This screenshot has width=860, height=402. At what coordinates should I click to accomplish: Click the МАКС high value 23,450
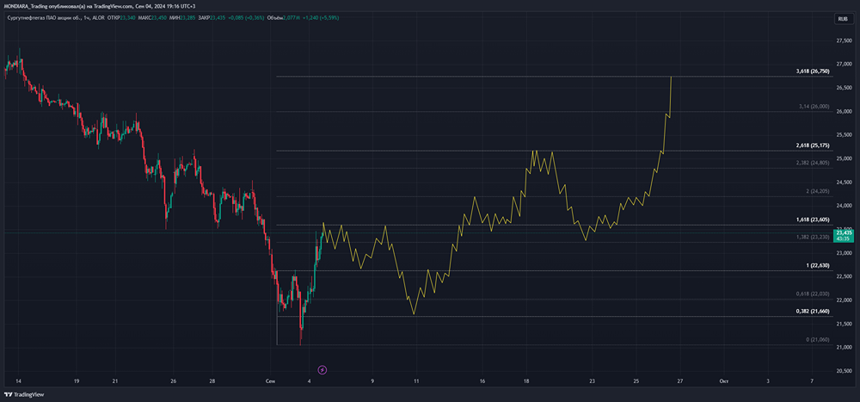[x=159, y=17]
